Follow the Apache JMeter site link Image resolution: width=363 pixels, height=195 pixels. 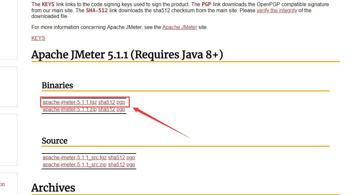tap(180, 27)
